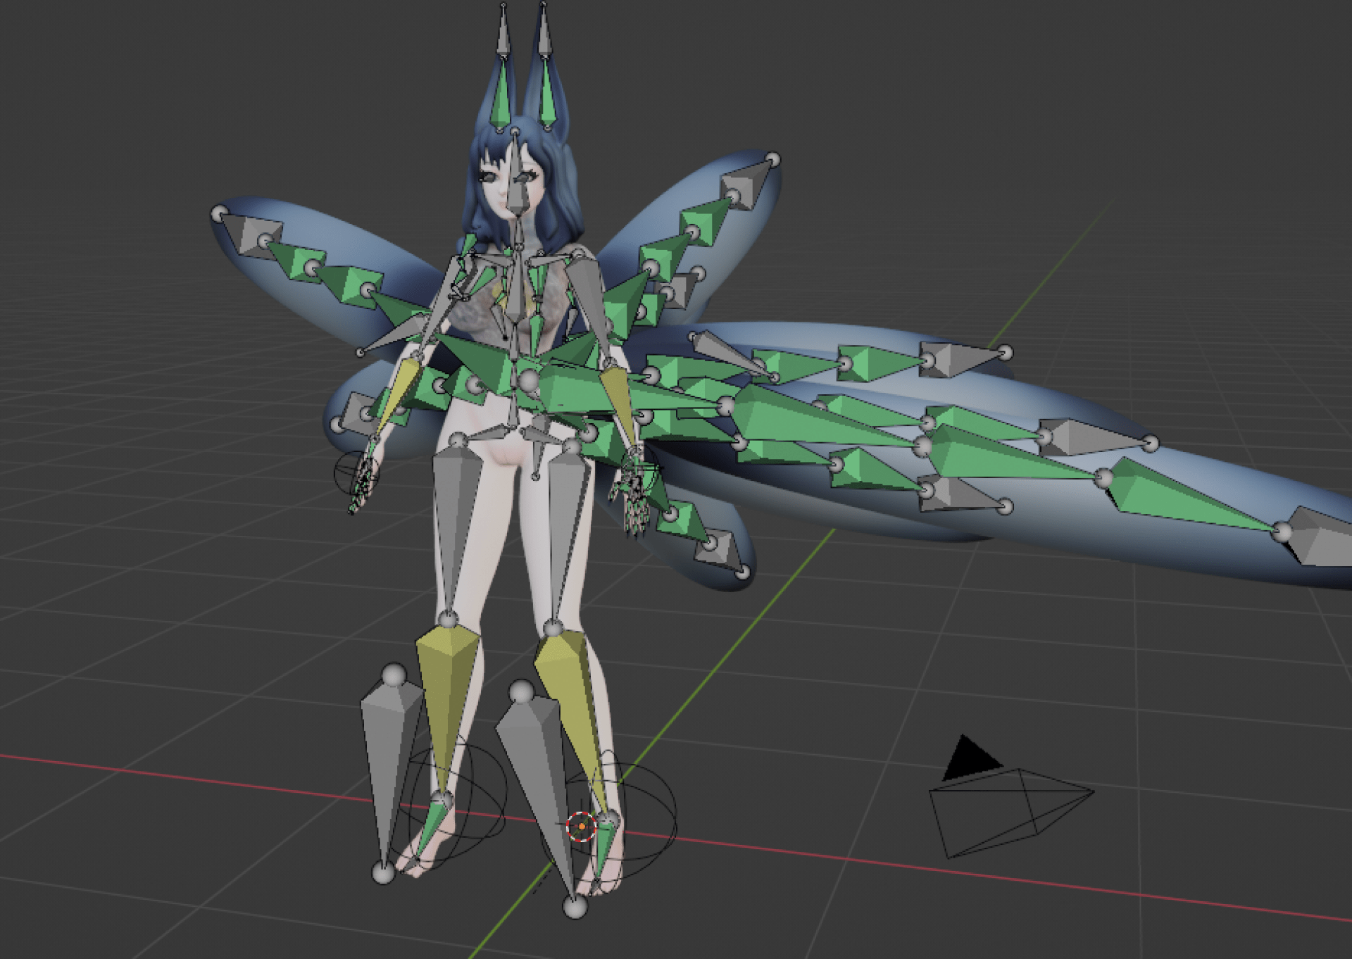This screenshot has height=959, width=1352.
Task: Click the red-white 3D cursor near foot
Action: coord(581,826)
